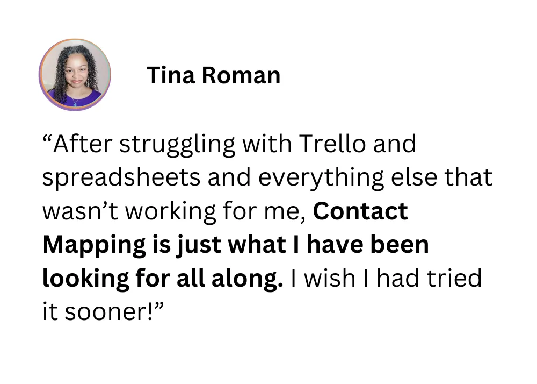The width and height of the screenshot is (537, 384).
Task: Click the bold word Mapping
Action: point(94,245)
